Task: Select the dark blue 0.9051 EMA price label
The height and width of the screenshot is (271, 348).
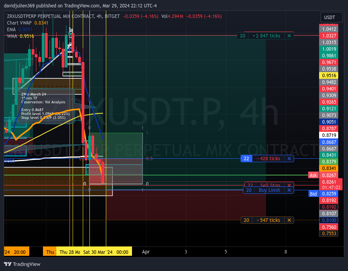Action: (329, 122)
